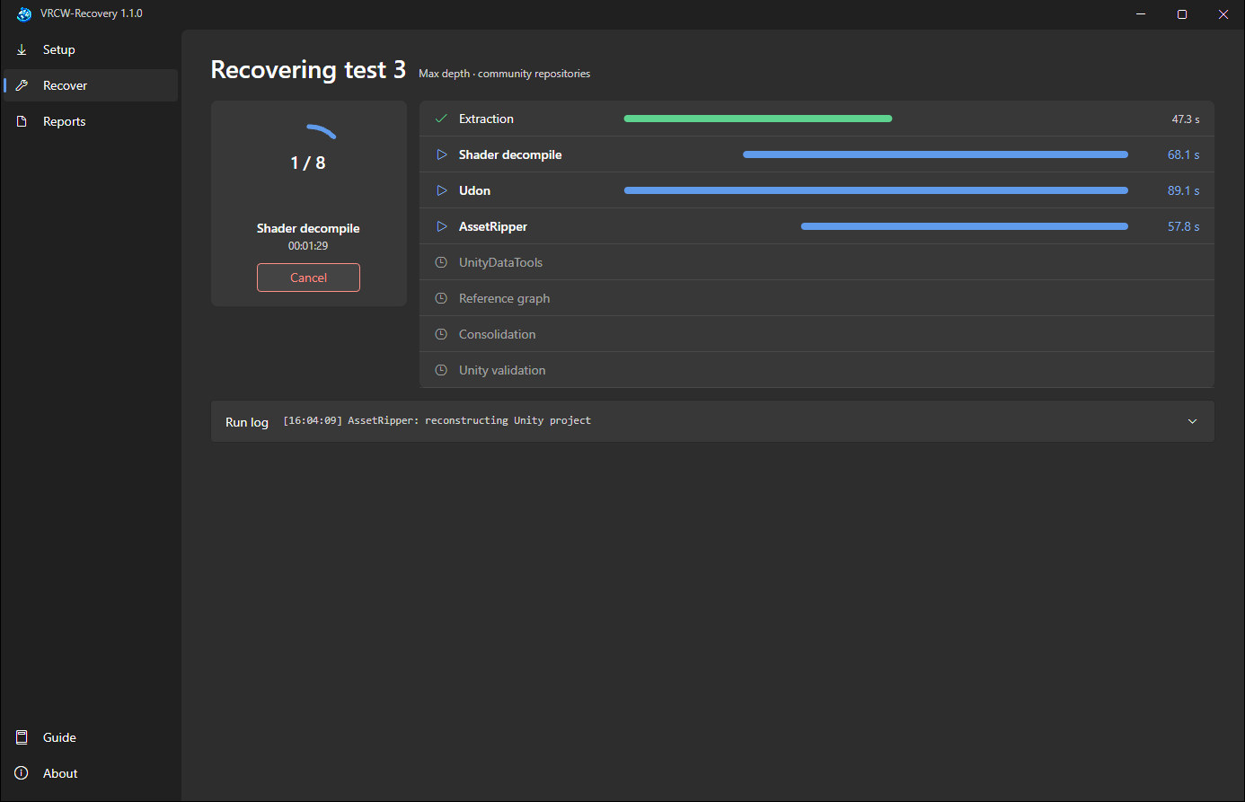Click the Guide book icon
The width and height of the screenshot is (1245, 802).
point(22,737)
